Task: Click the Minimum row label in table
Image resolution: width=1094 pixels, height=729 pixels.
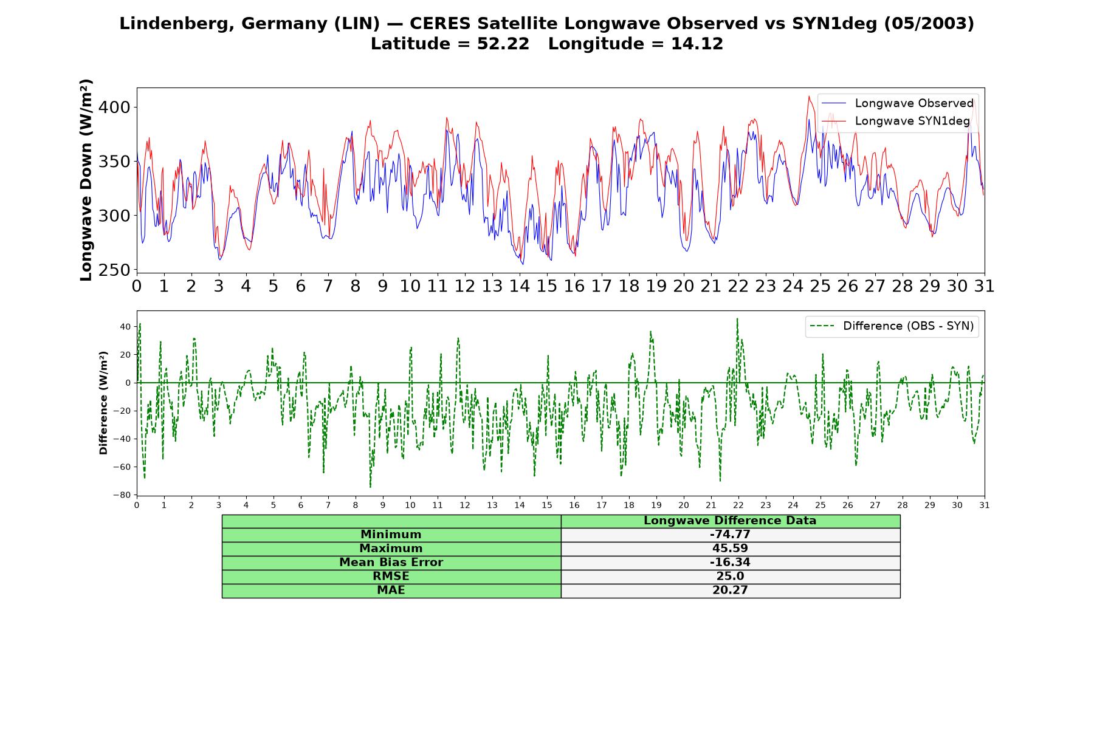Action: (x=391, y=535)
